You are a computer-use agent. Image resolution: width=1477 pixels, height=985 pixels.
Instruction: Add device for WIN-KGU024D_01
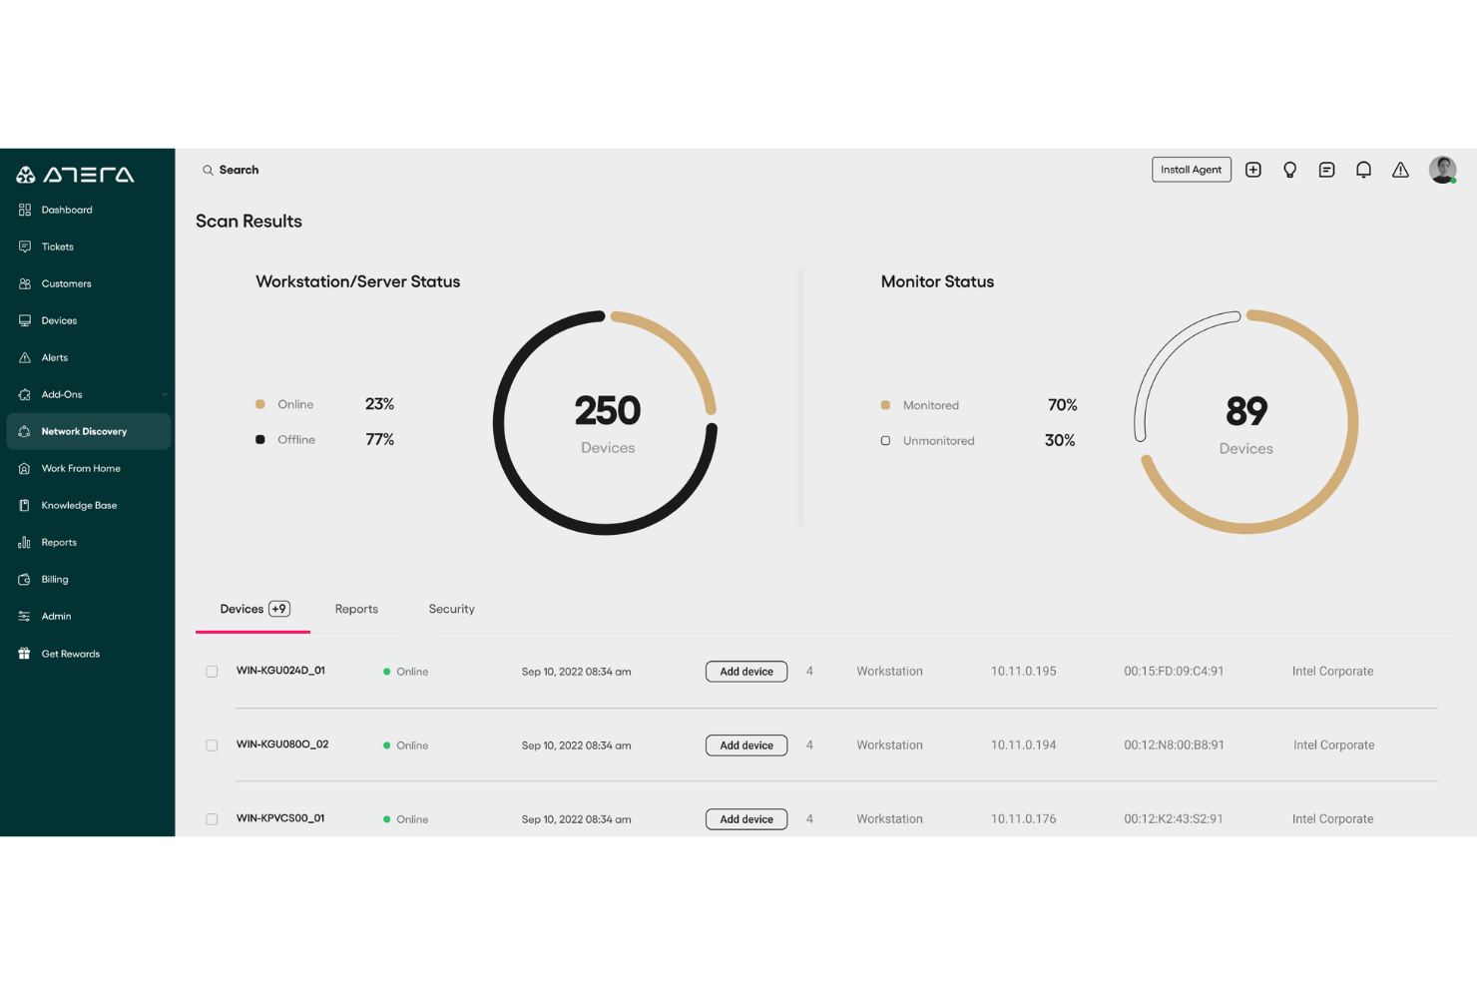point(745,671)
